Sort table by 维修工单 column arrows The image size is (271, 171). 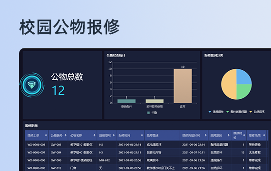pos(46,135)
